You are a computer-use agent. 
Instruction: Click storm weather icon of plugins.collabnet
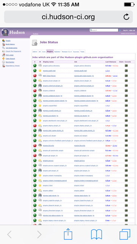pos(40,90)
